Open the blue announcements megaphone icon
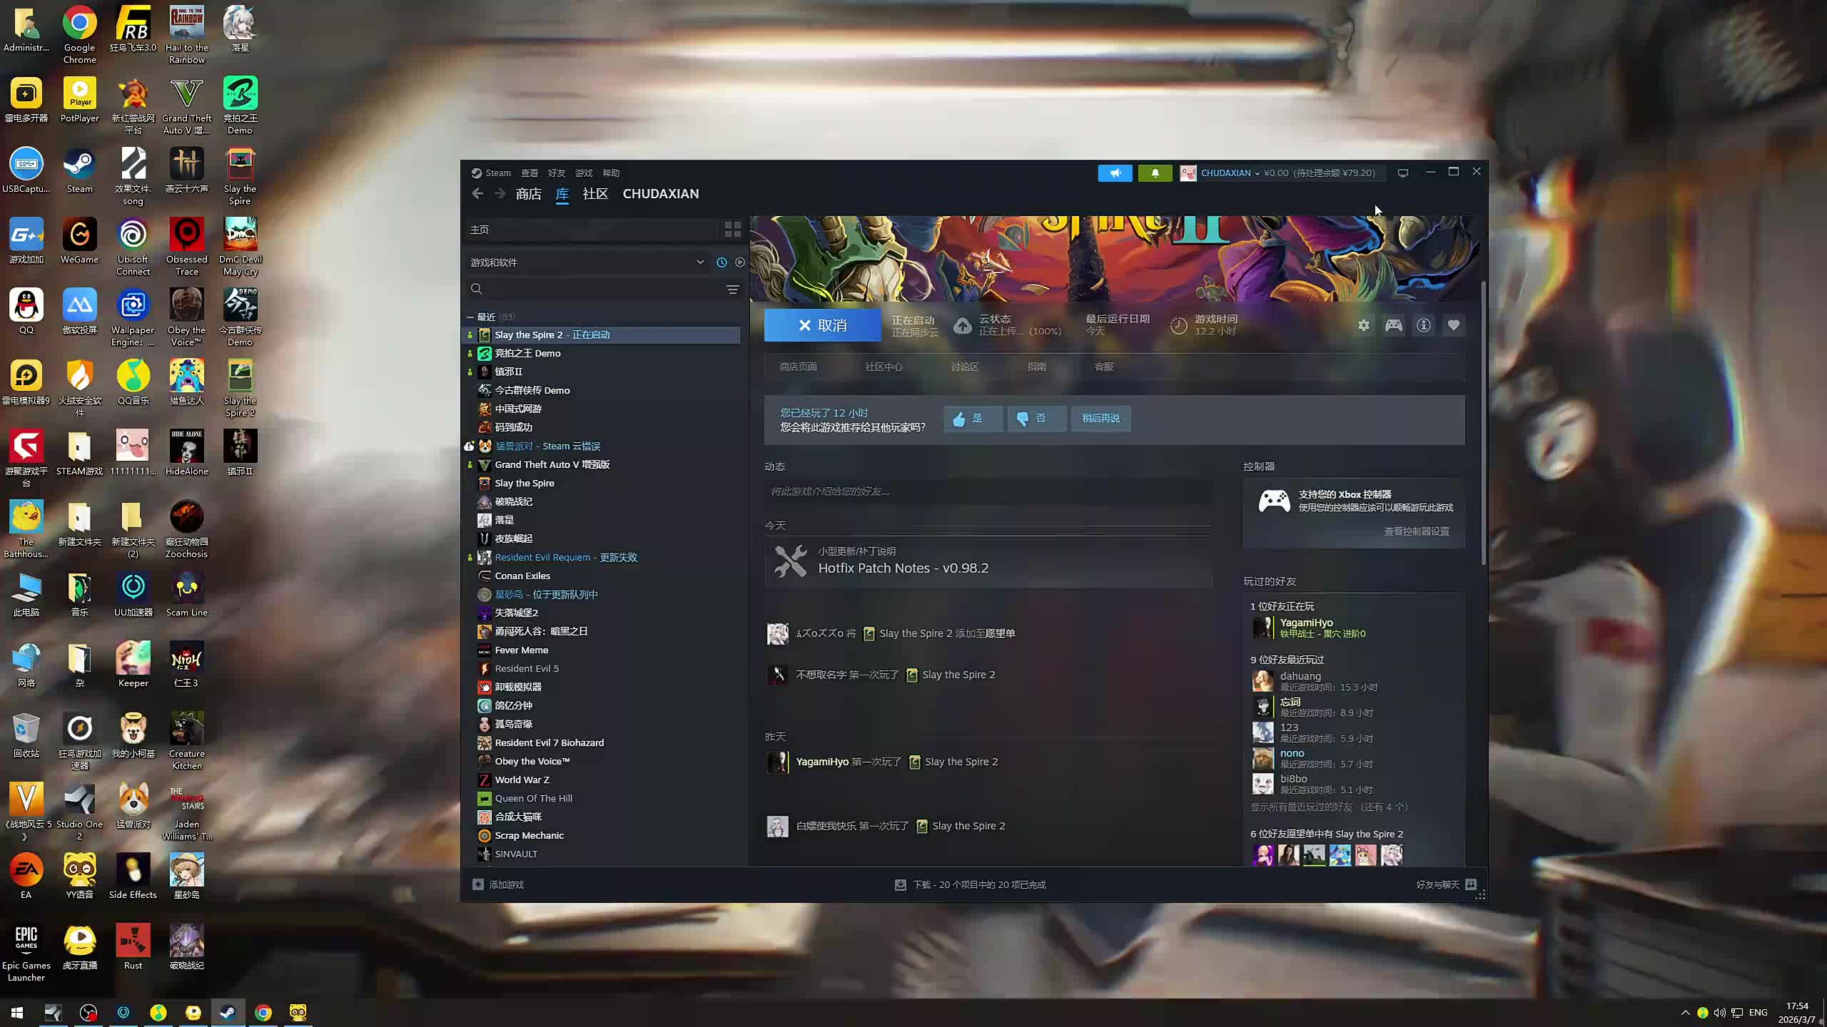1827x1027 pixels. pyautogui.click(x=1115, y=173)
